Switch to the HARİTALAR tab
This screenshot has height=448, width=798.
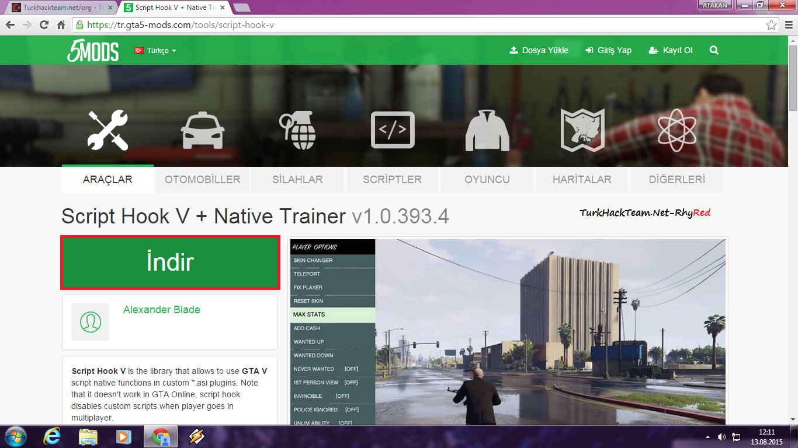582,180
